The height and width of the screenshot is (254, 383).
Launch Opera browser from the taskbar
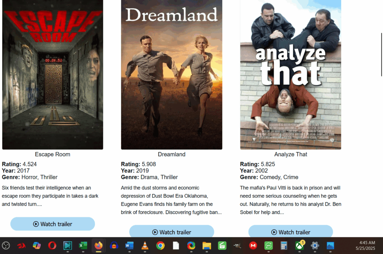coord(52,245)
